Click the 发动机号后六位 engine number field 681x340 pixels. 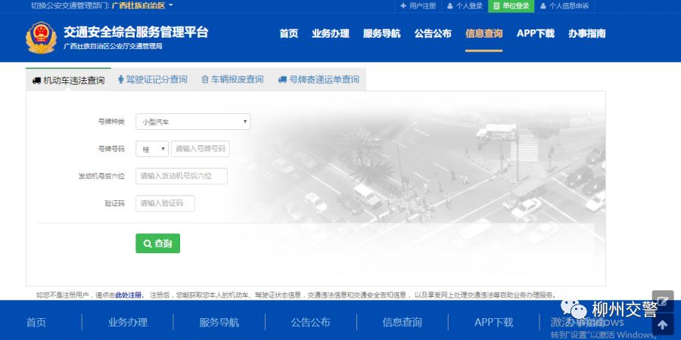click(182, 176)
